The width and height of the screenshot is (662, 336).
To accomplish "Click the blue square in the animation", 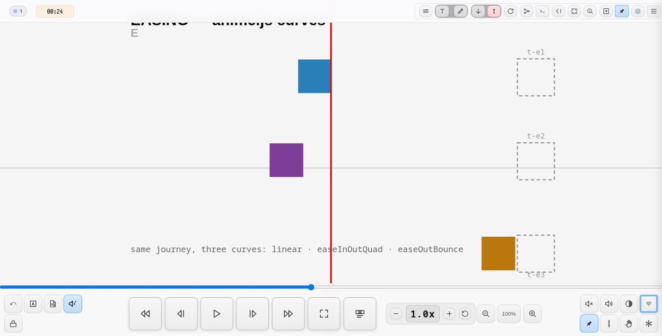I will pos(314,76).
